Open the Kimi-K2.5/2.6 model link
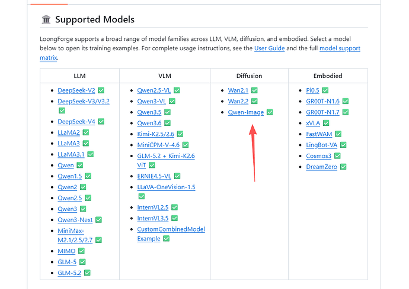Viewport: 409px width, 289px height. 156,134
